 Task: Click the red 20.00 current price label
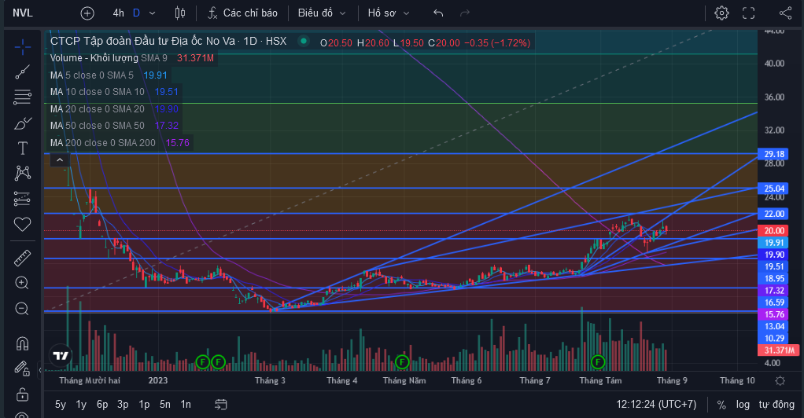click(774, 230)
